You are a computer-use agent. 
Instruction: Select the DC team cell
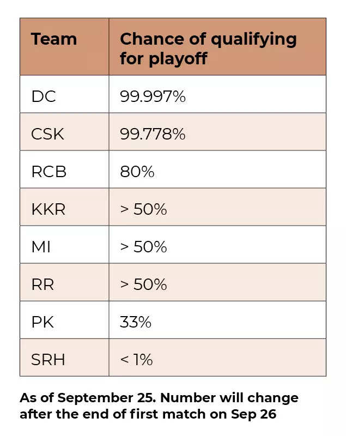point(44,96)
